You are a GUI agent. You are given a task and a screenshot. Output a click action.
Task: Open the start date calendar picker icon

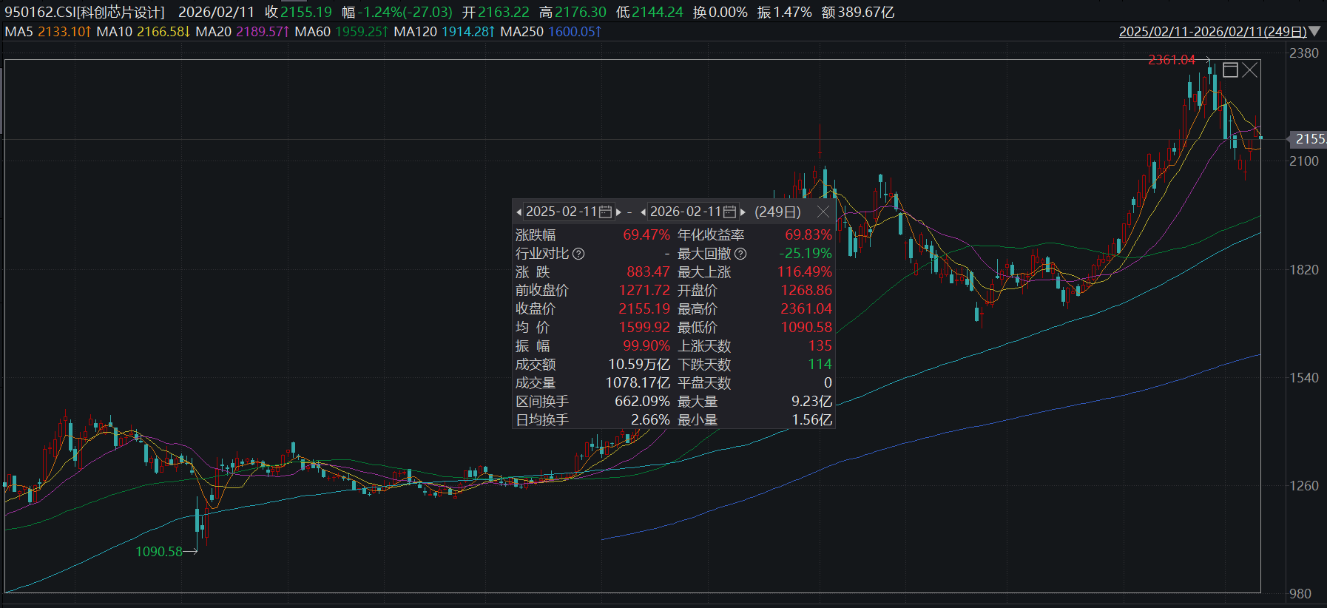coord(605,212)
